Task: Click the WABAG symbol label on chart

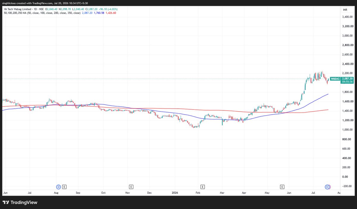Action: click(336, 79)
